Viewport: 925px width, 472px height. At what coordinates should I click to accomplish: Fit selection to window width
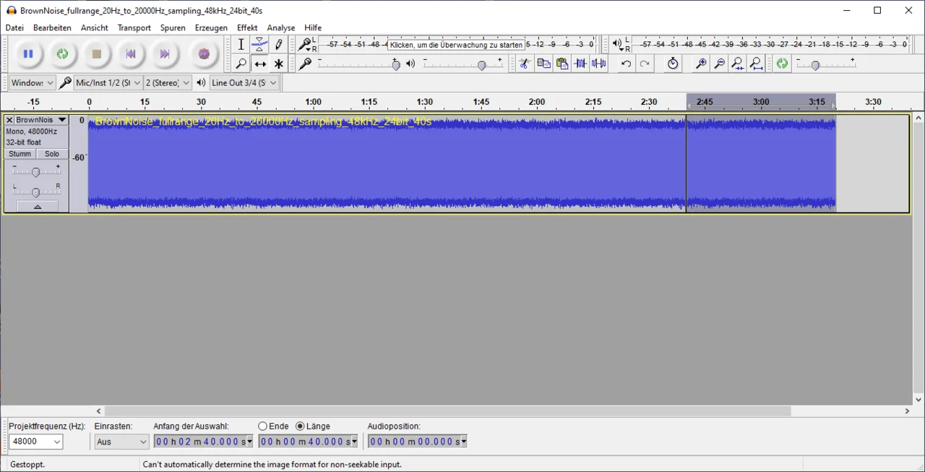point(737,64)
